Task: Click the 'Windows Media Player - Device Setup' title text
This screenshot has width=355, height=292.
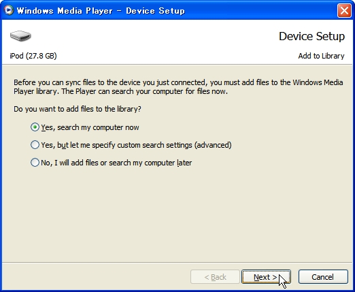Action: pyautogui.click(x=101, y=11)
